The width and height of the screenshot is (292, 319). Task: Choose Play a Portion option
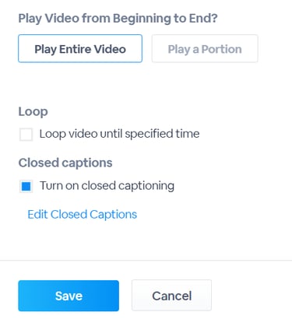coord(205,48)
